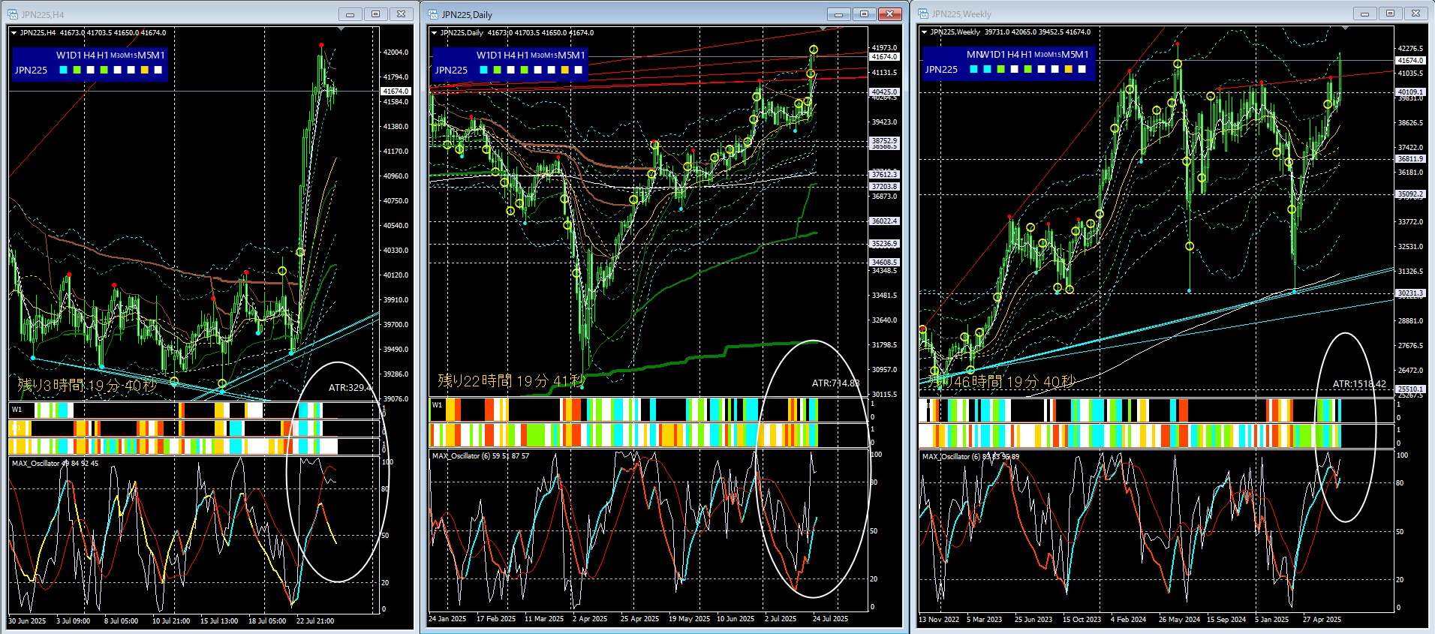1435x634 pixels.
Task: Click the W1 label in H4 indicator subwindow
Action: click(x=17, y=410)
